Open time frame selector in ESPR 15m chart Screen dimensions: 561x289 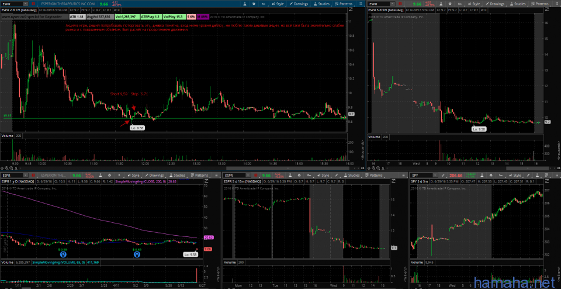click(309, 175)
